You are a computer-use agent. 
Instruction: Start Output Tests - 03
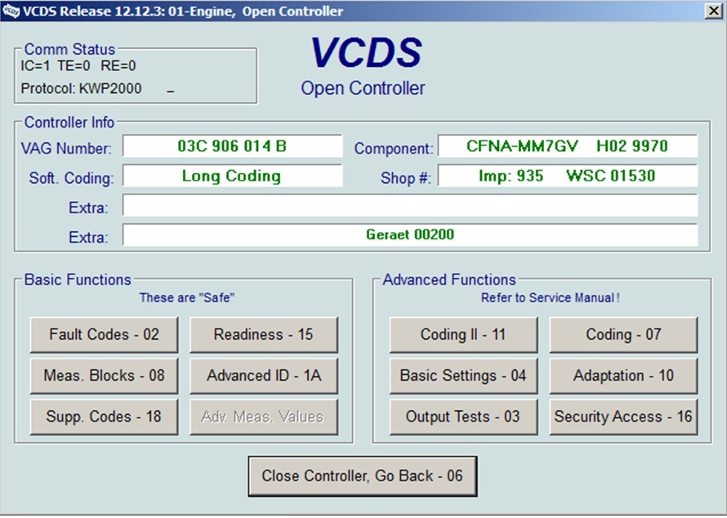click(463, 417)
